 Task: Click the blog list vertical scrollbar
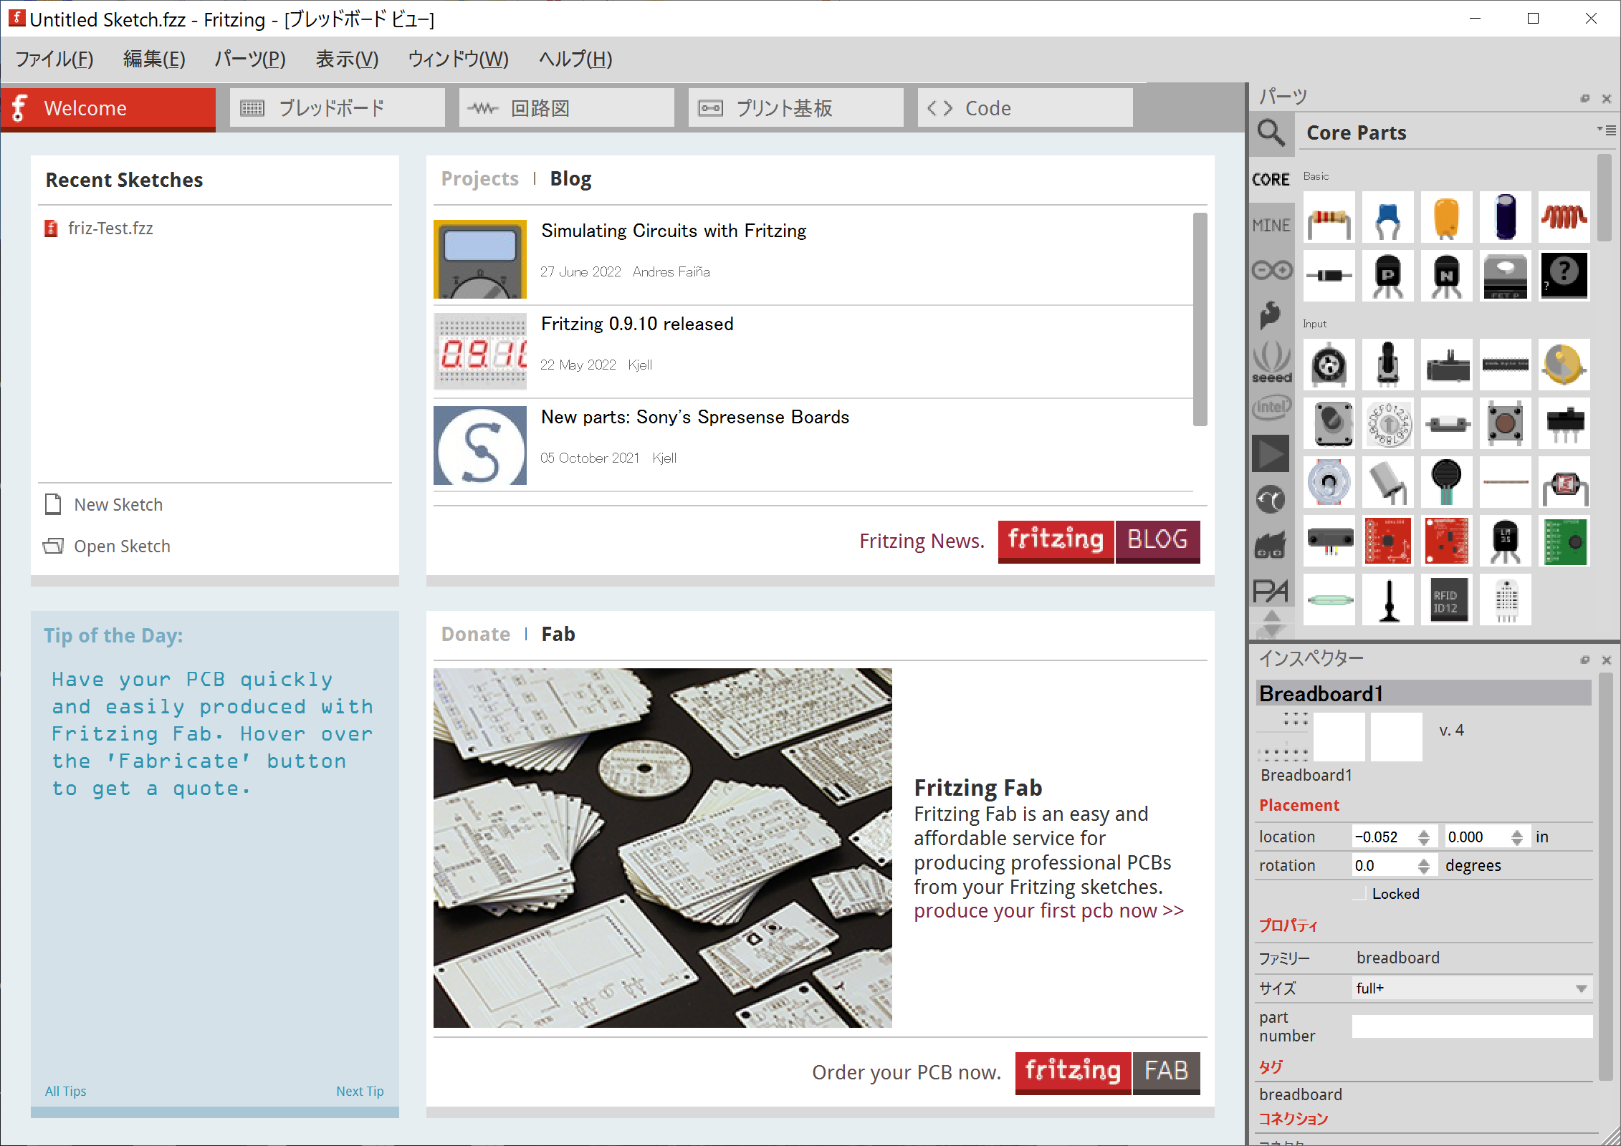pyautogui.click(x=1200, y=319)
